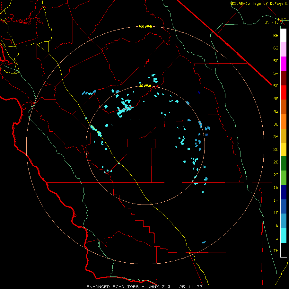Image resolution: width=289 pixels, height=289 pixels.
Task: Click the '46' legend value
Action: pyautogui.click(x=276, y=99)
